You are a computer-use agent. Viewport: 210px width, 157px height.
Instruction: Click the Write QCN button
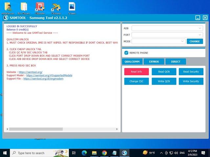(164, 81)
